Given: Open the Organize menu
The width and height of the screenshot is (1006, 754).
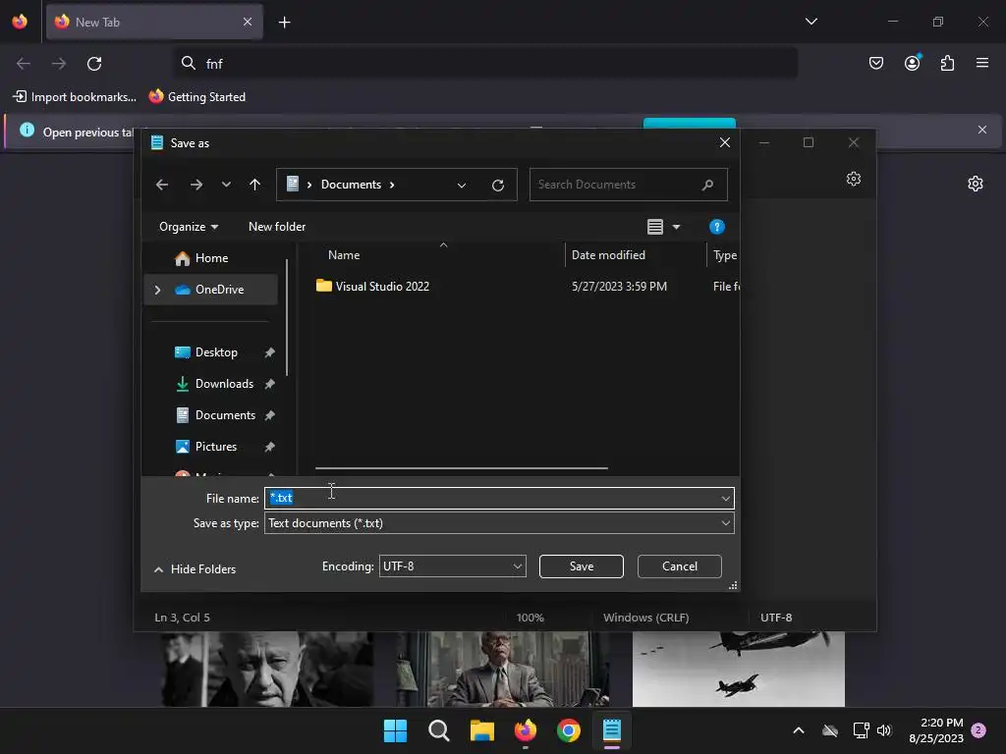Looking at the screenshot, I should (189, 227).
